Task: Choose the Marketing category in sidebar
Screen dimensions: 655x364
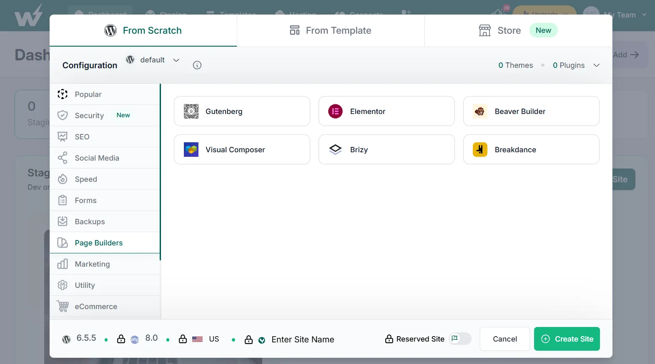Action: [x=92, y=264]
